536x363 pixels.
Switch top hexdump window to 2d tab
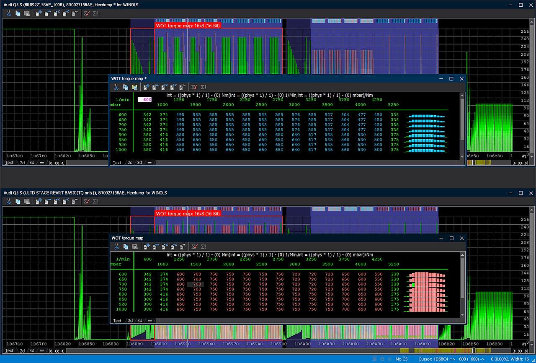[x=23, y=163]
